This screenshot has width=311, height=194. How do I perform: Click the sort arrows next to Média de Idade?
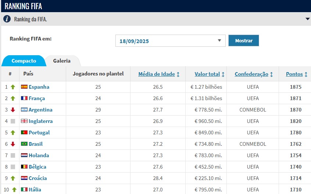click(x=178, y=74)
